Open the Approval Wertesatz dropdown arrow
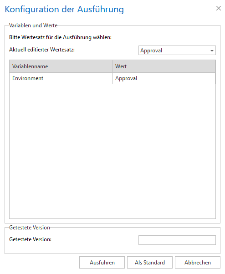The height and width of the screenshot is (274, 225). 212,51
